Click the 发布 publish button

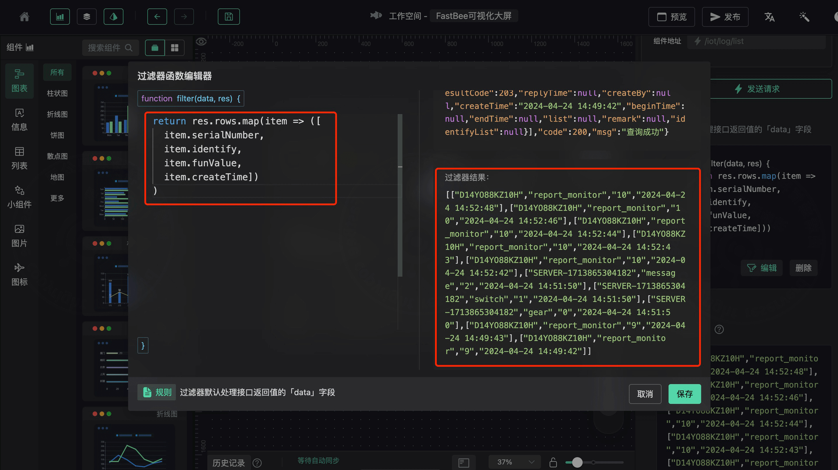[725, 17]
